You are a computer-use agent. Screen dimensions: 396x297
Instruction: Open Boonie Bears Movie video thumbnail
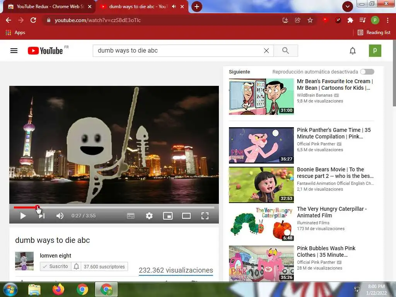(x=261, y=184)
